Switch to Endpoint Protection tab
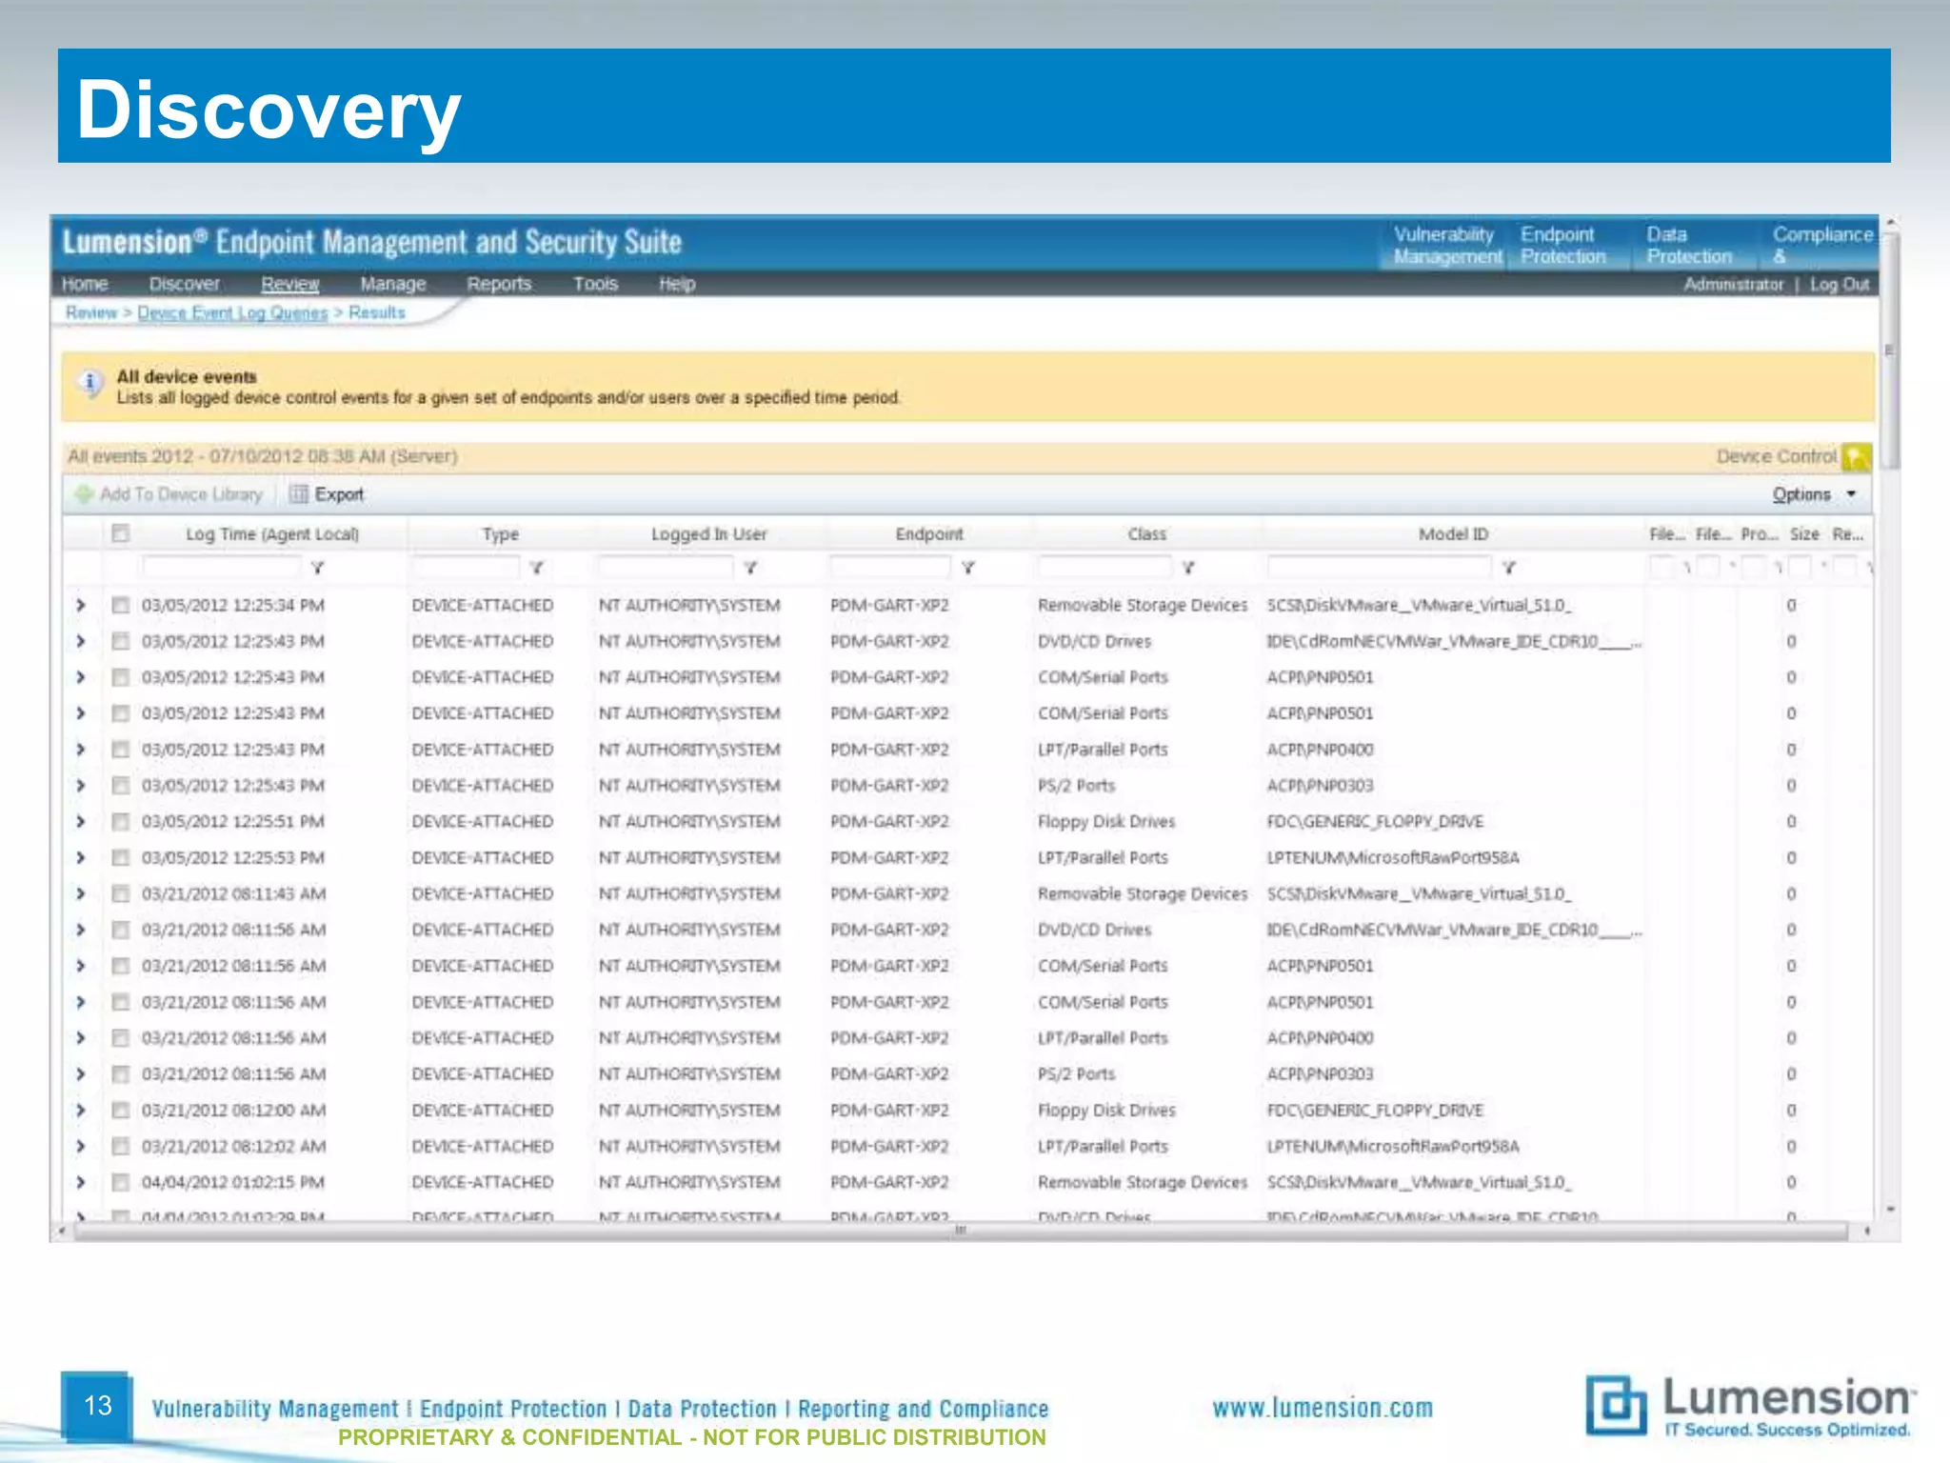The width and height of the screenshot is (1950, 1463). coord(1563,245)
